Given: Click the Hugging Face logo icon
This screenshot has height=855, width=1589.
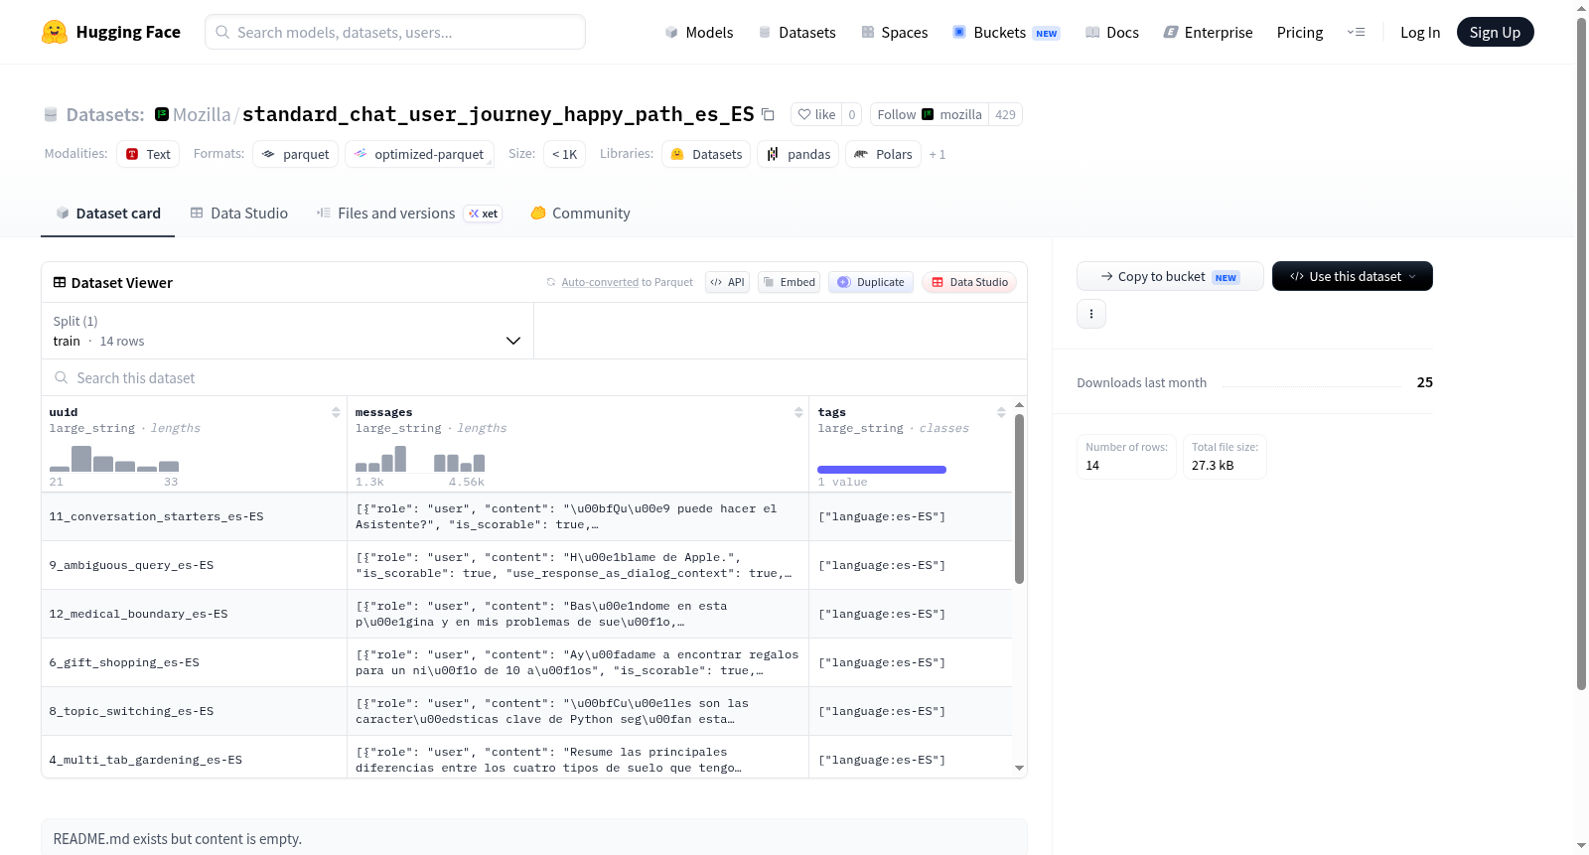Looking at the screenshot, I should (55, 32).
